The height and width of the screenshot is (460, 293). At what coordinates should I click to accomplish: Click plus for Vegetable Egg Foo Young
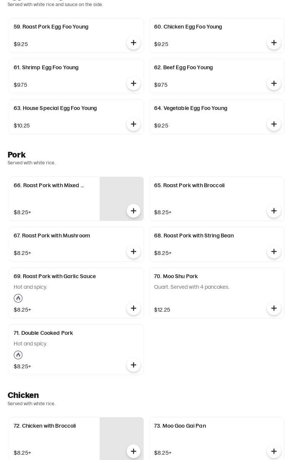[274, 124]
